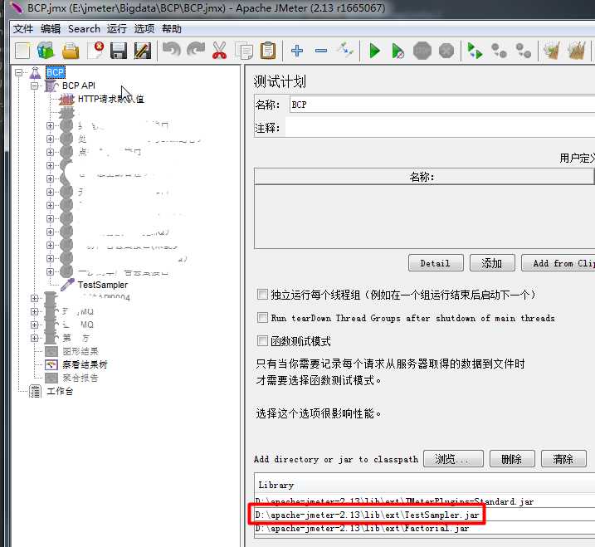595x547 pixels.
Task: Click the Undo arrow icon
Action: (x=172, y=50)
